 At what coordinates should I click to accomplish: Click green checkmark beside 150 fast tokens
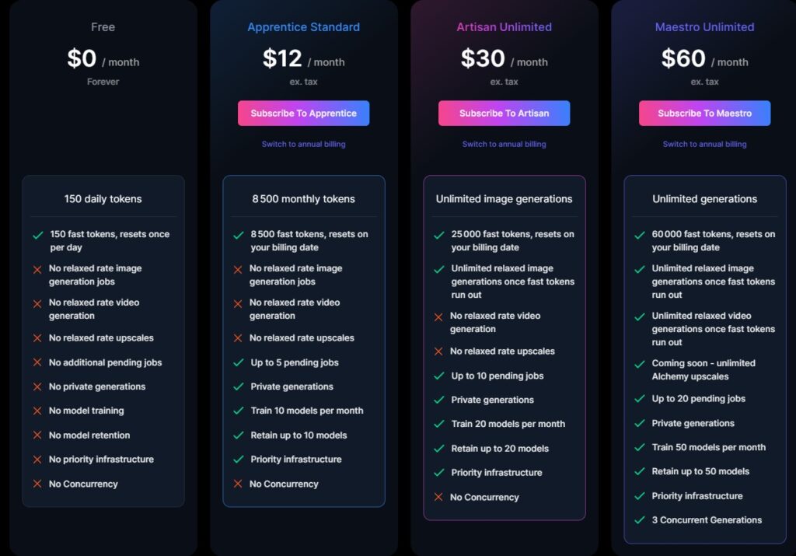(38, 235)
